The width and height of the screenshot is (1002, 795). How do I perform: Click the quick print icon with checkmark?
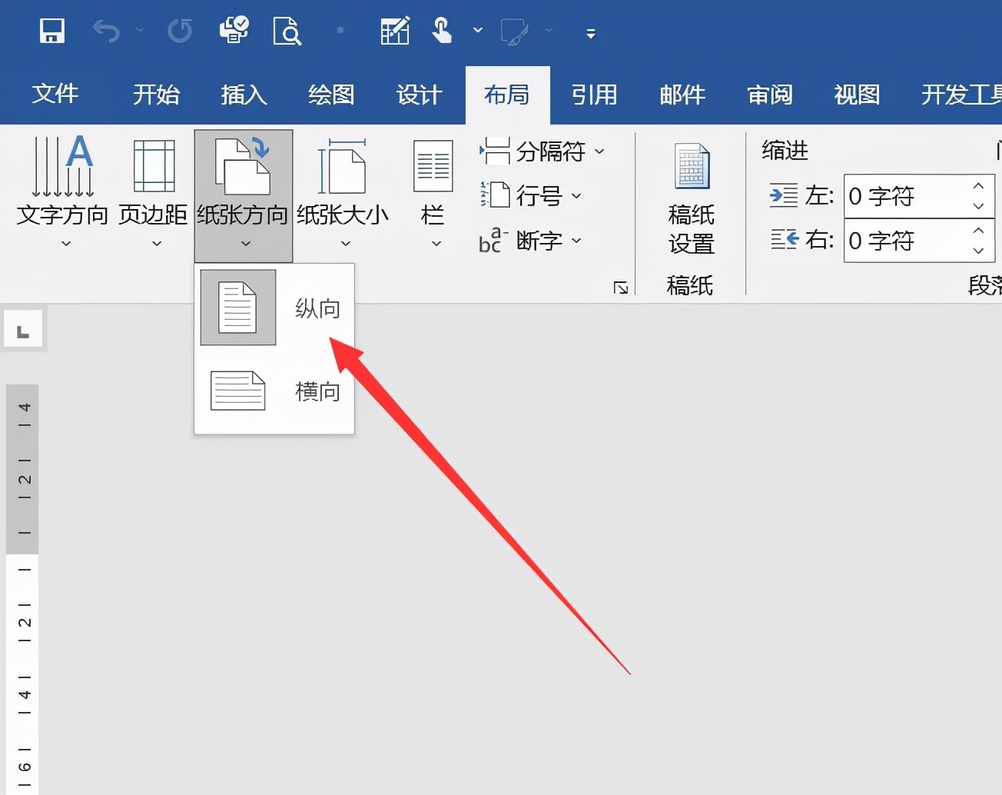point(234,31)
